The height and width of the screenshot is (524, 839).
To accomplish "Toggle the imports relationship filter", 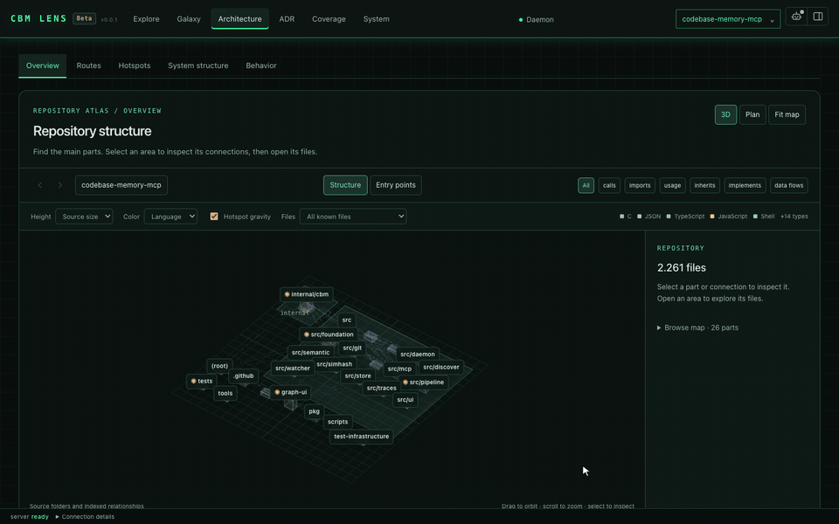I will click(640, 185).
